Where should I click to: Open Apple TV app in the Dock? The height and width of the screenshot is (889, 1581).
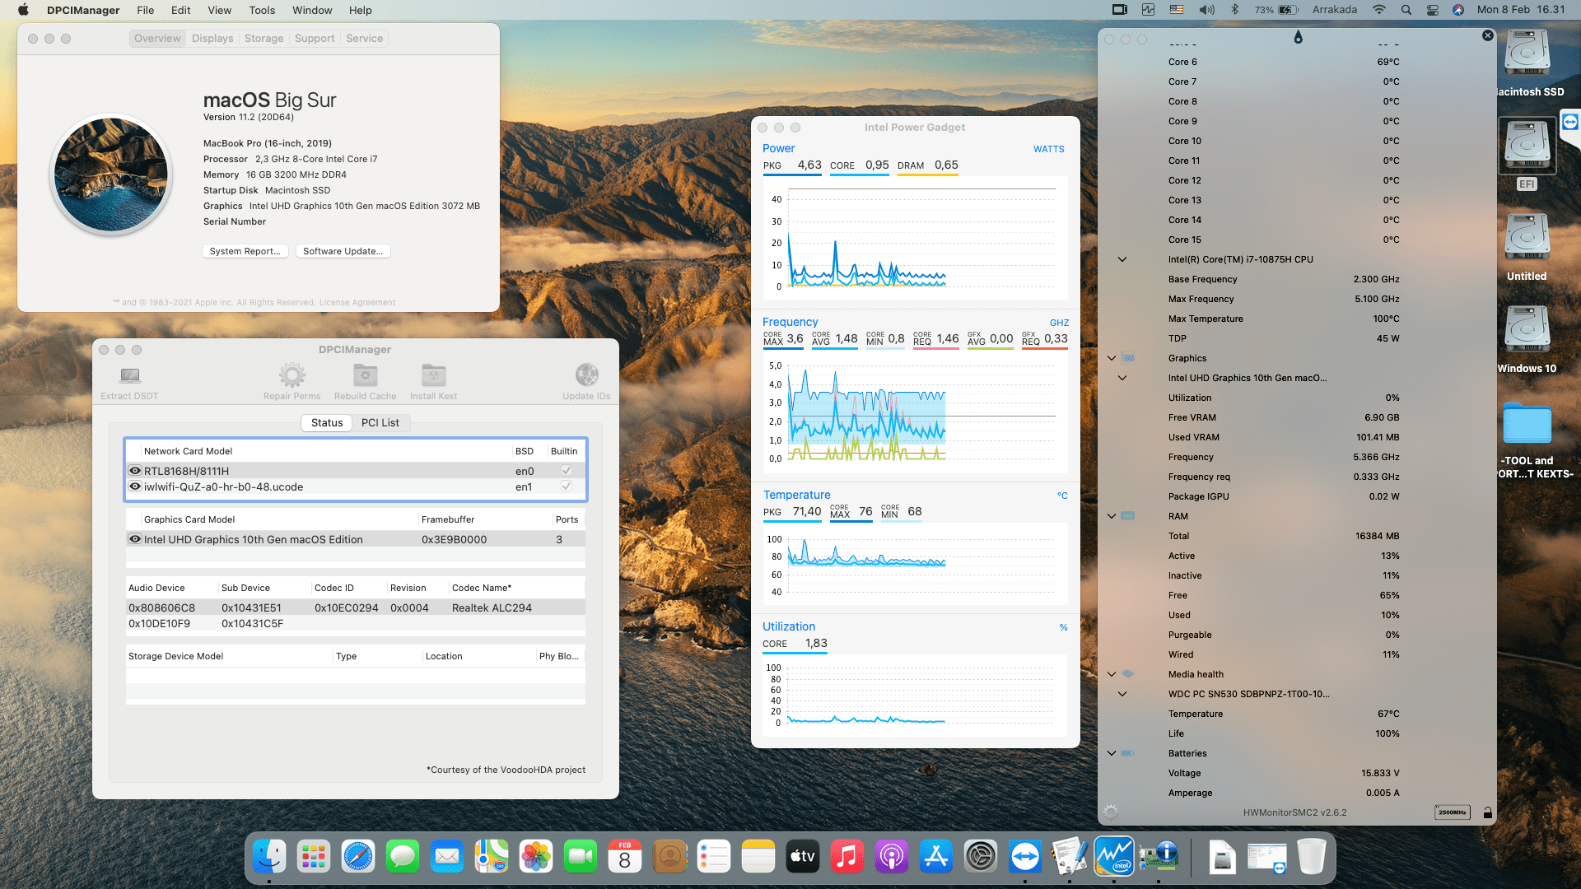click(x=803, y=857)
